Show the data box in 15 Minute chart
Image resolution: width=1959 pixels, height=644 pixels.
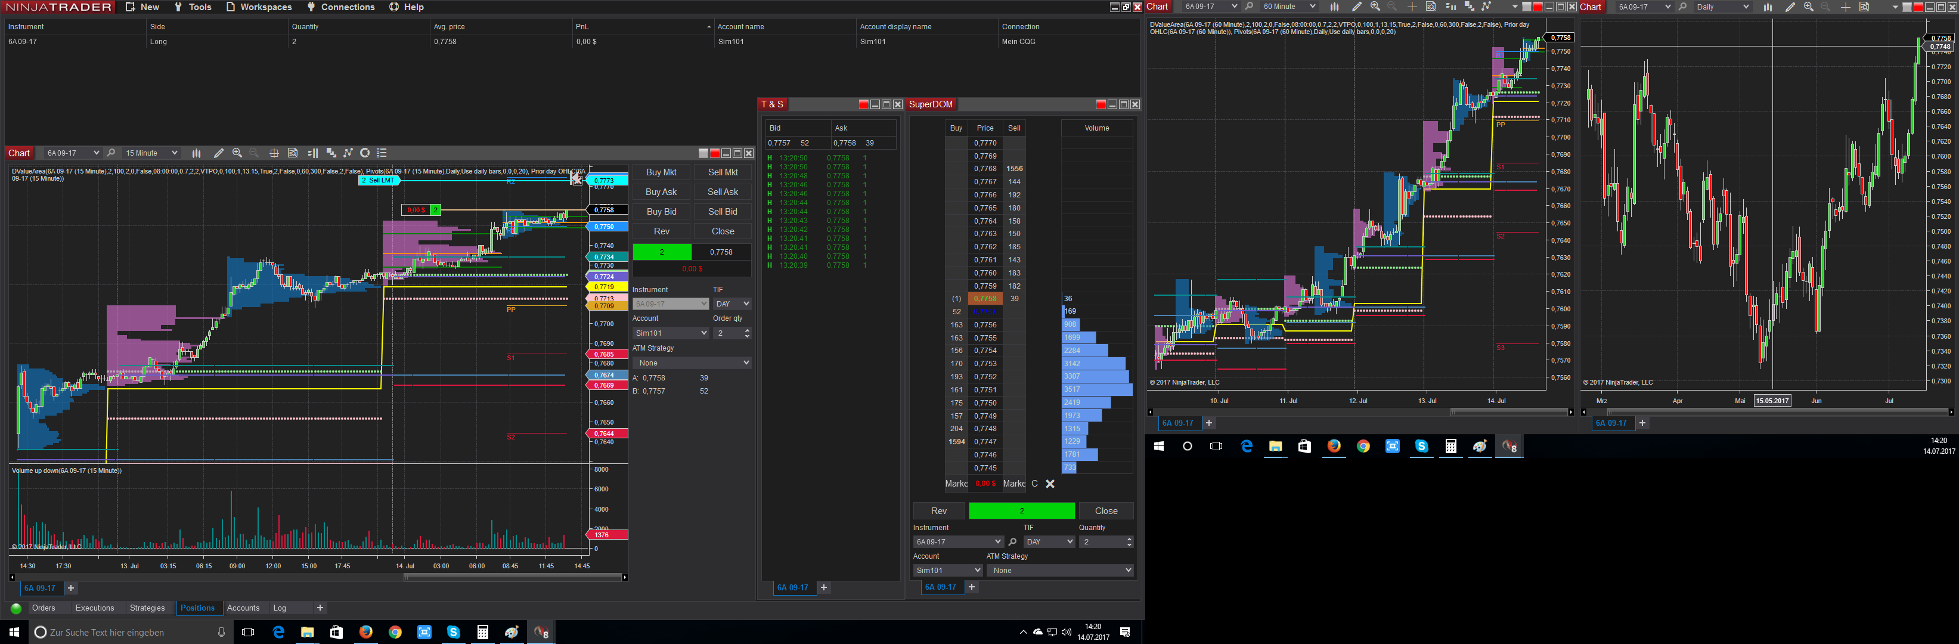pyautogui.click(x=293, y=153)
